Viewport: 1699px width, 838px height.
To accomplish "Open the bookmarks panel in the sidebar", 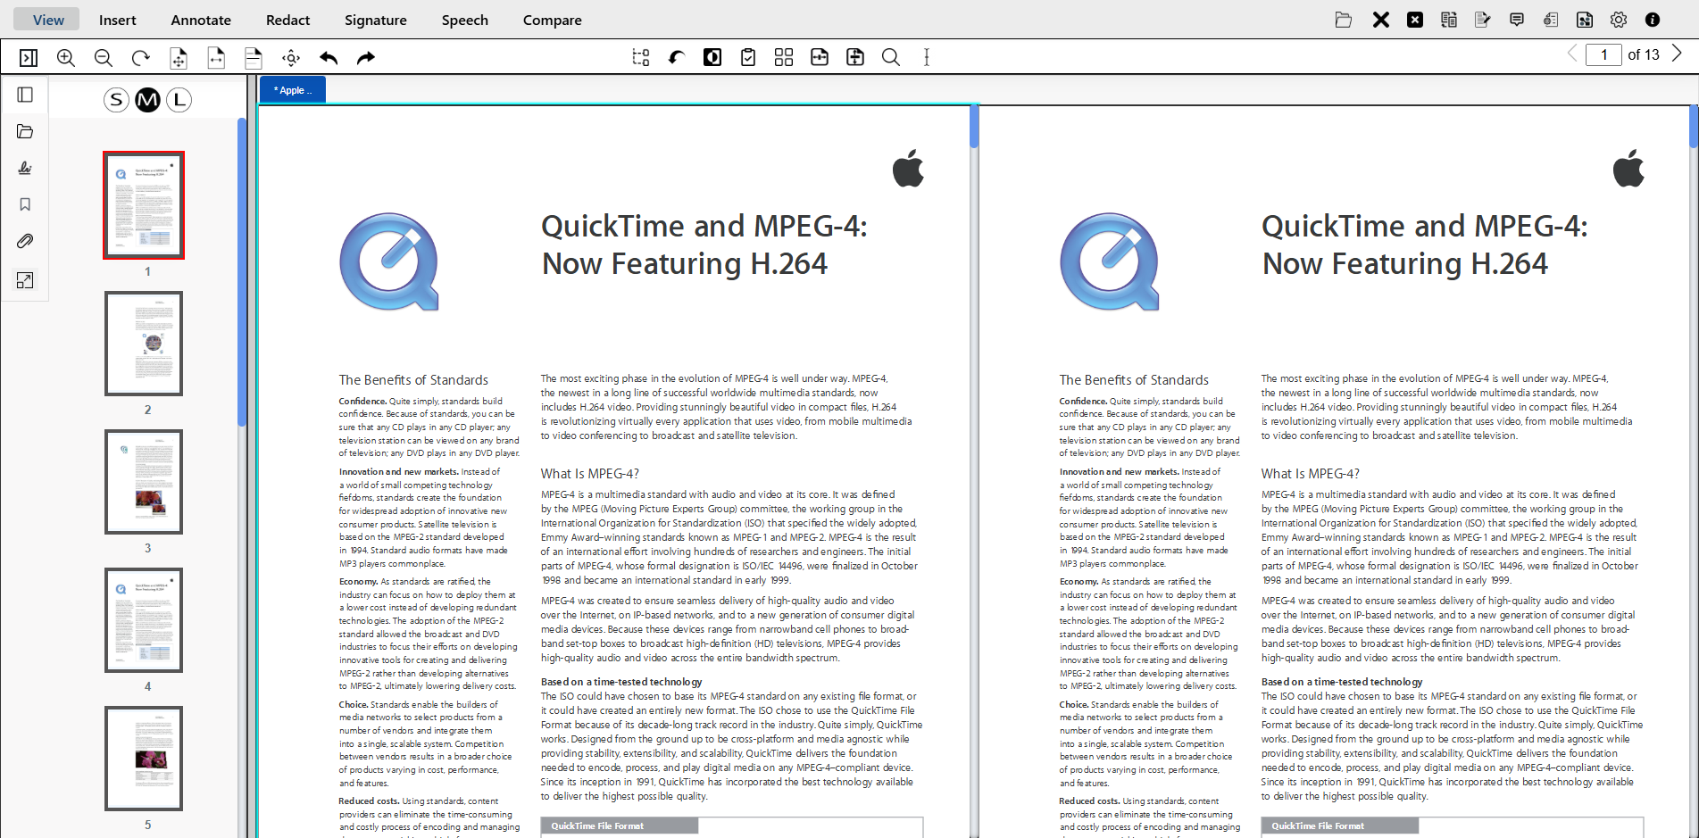I will [25, 204].
